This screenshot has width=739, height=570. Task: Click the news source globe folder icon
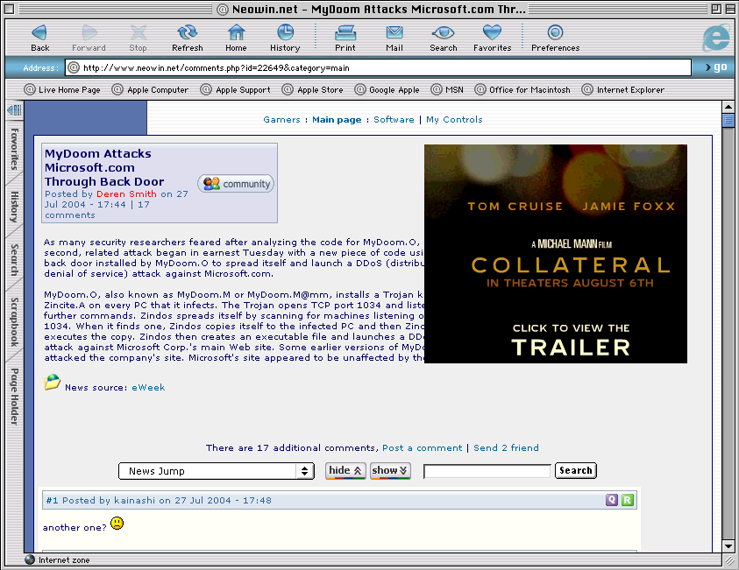pos(53,382)
